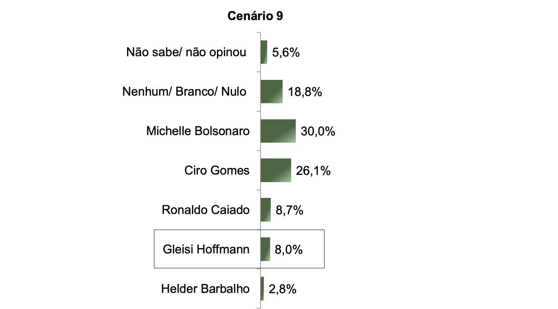Click the 30,0% data label
Screen dimensions: 558x309
tap(318, 131)
